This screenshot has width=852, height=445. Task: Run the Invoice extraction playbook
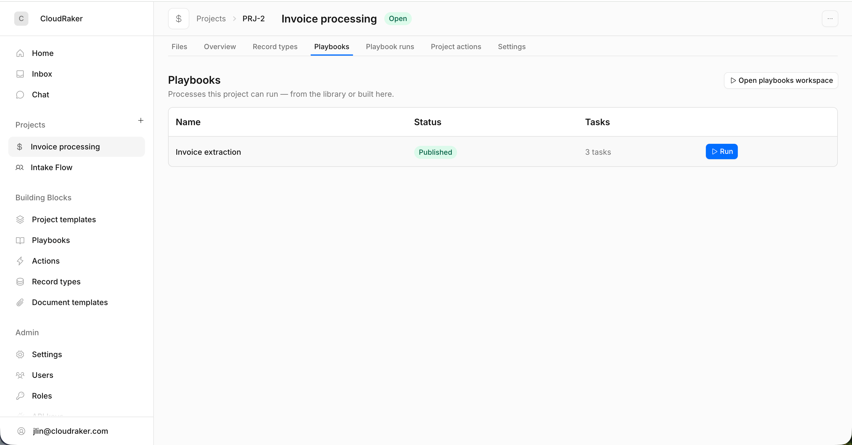coord(721,151)
